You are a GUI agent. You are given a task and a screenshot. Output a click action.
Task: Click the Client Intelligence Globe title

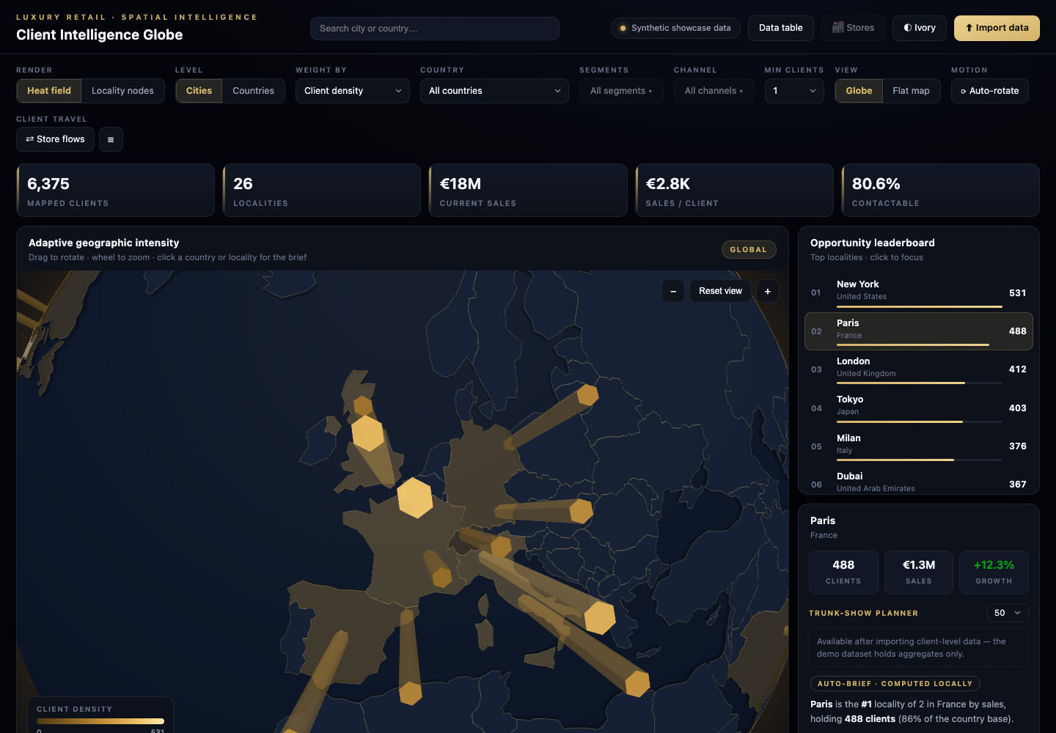(x=100, y=35)
